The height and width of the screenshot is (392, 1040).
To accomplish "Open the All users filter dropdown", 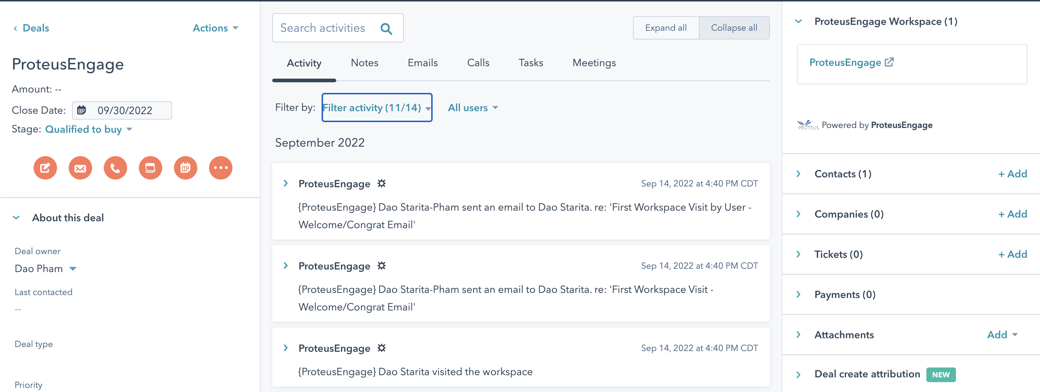I will click(473, 108).
